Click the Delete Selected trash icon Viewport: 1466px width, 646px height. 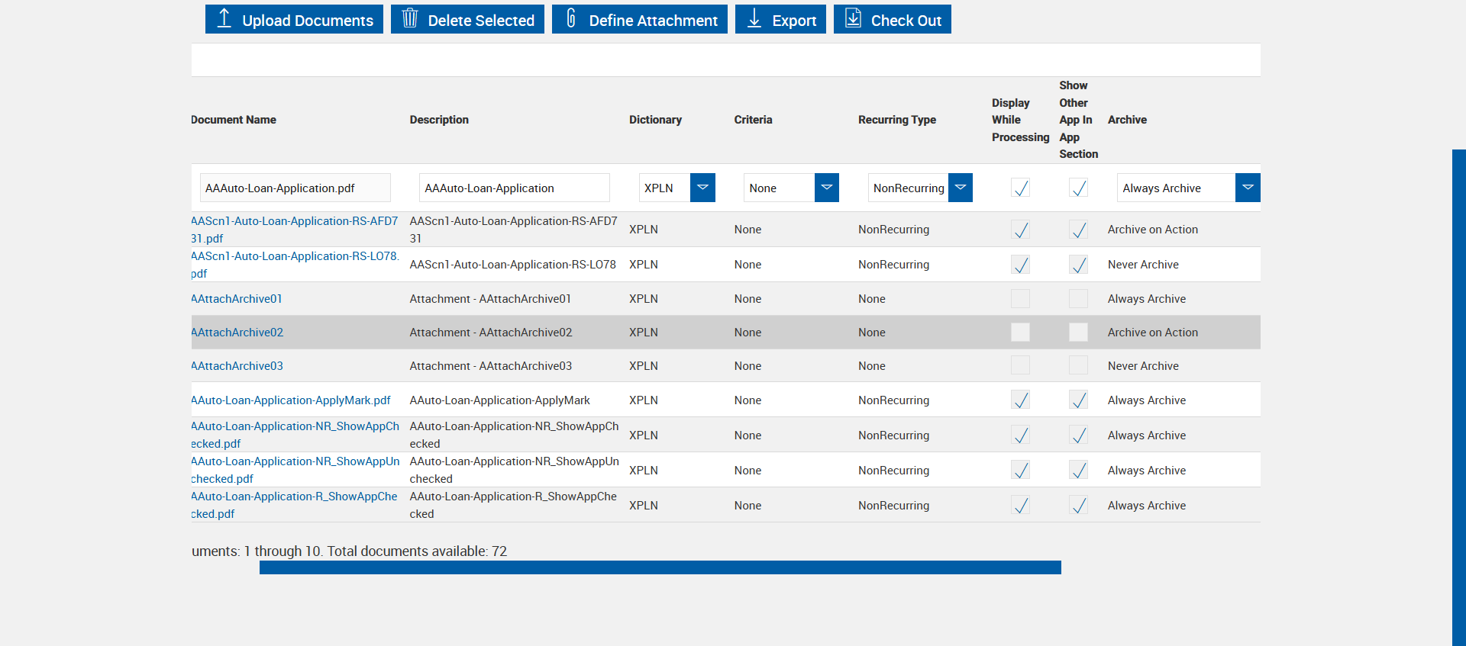point(410,18)
